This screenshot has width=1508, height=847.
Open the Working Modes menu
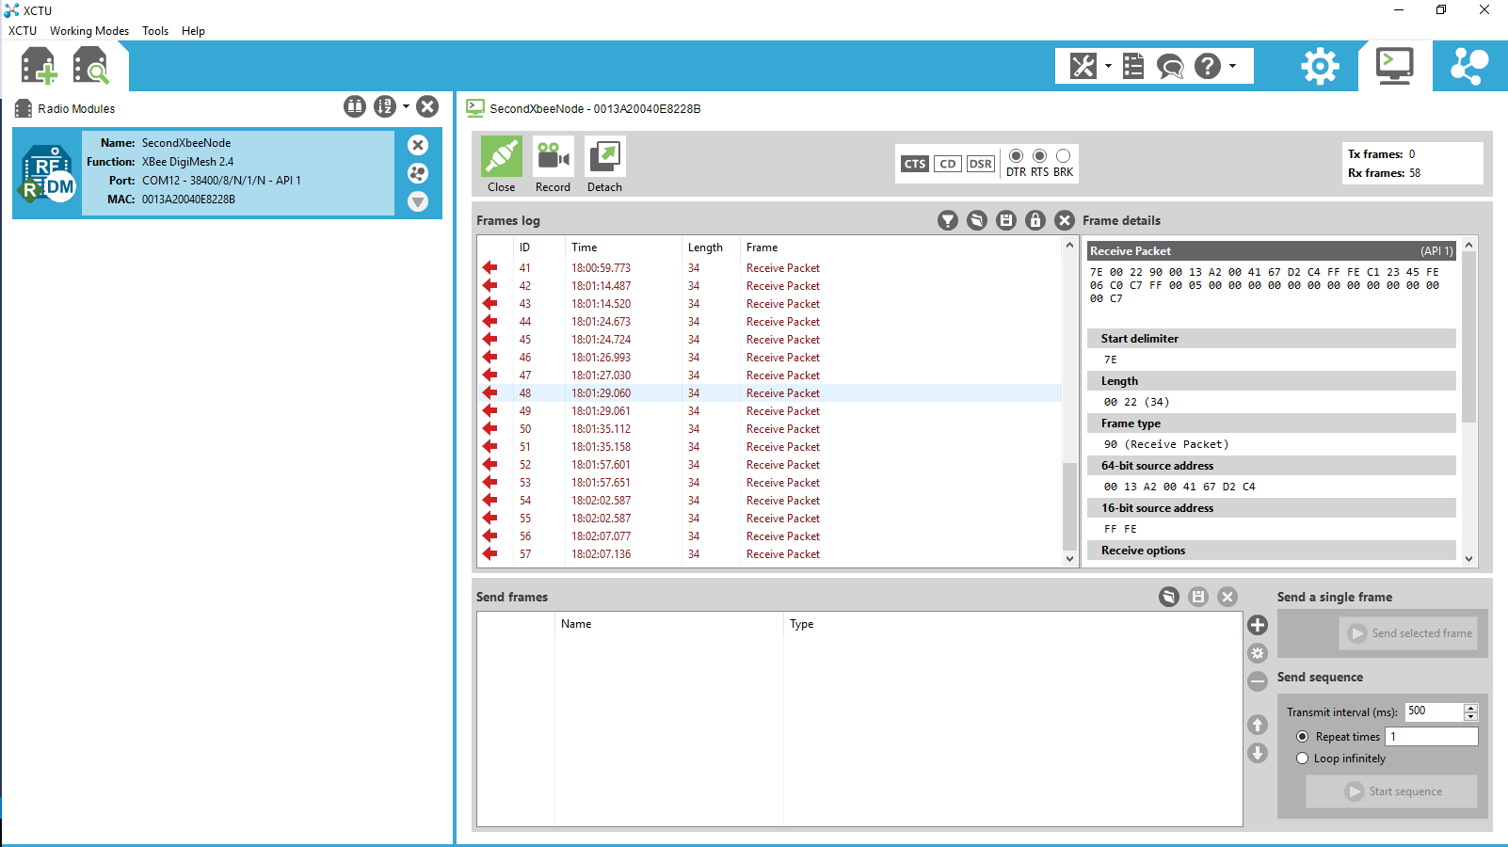(x=89, y=31)
